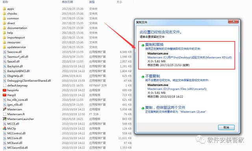Select the documentation folder
This screenshot has height=151, width=252.
tap(15, 28)
